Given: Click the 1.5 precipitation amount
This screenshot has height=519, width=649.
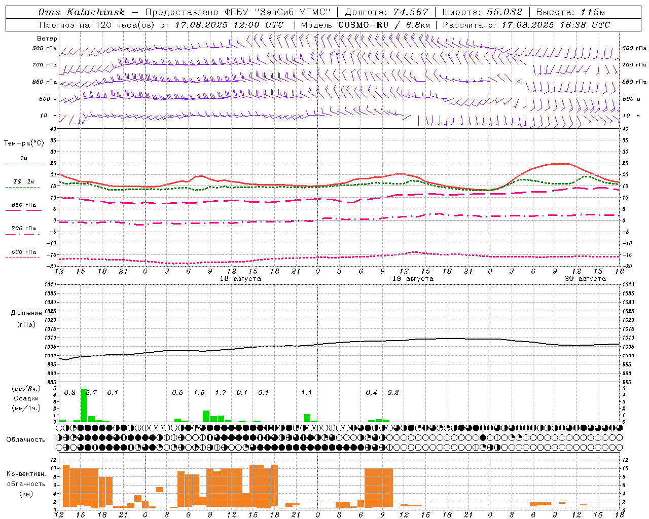Looking at the screenshot, I should coord(199,393).
